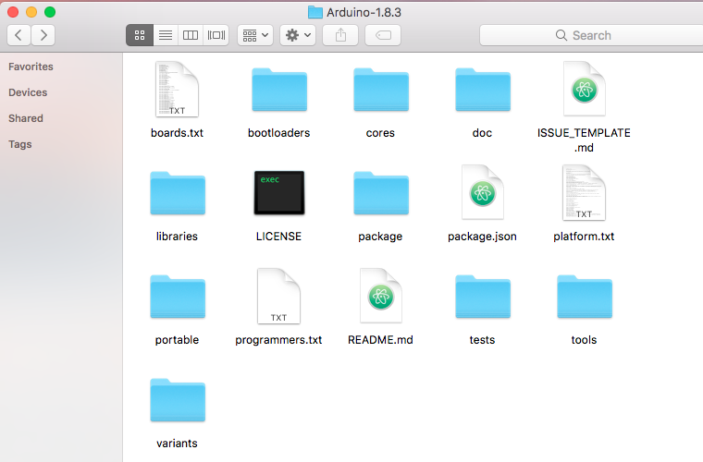Click the Arduino-1.8.3 title folder icon

315,12
